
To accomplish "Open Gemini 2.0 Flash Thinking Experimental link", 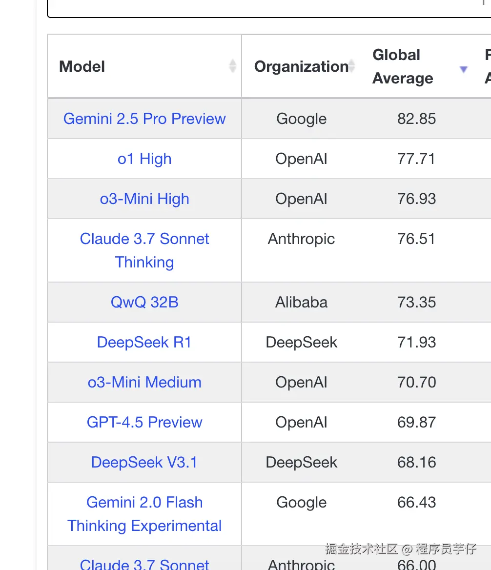I will click(x=144, y=514).
